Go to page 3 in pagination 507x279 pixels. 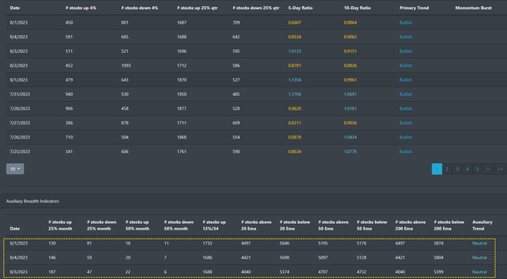click(457, 169)
